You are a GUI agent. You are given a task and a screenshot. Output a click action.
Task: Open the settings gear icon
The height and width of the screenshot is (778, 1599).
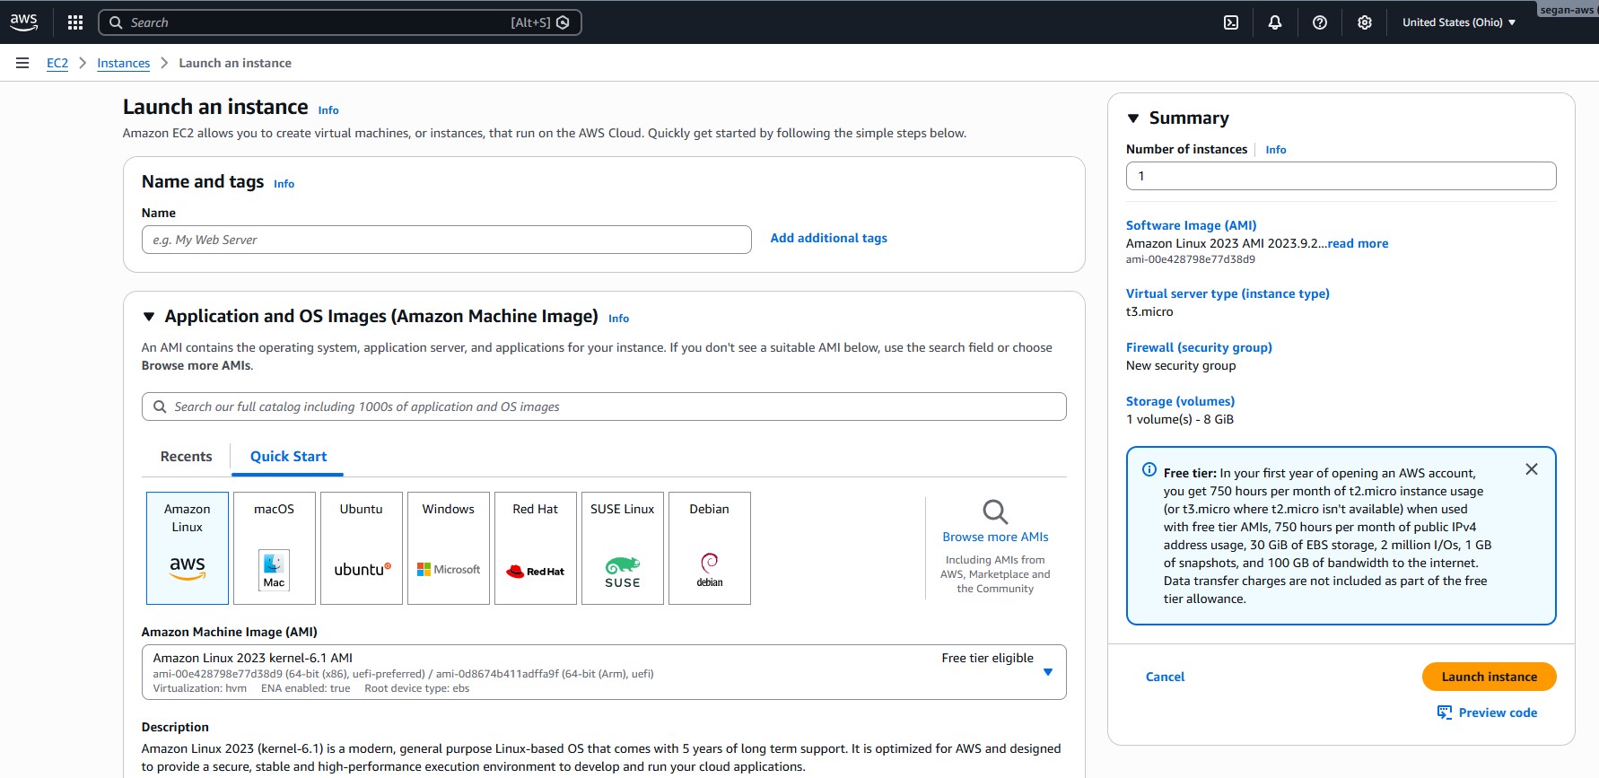[x=1365, y=22]
